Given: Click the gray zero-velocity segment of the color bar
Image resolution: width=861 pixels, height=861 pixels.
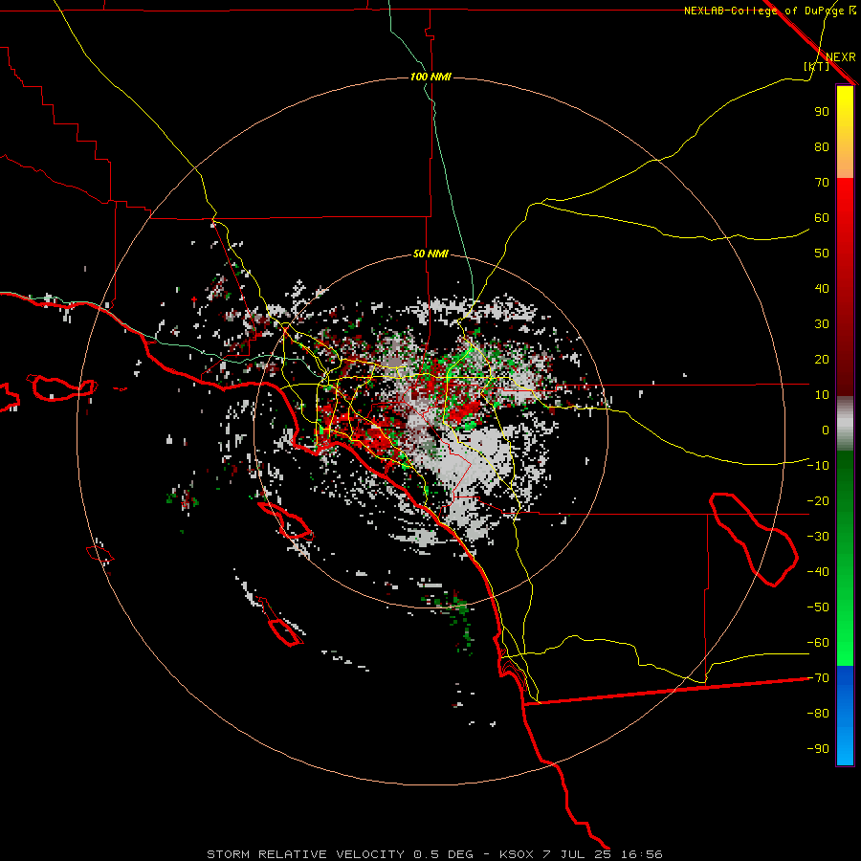Looking at the screenshot, I should (845, 424).
